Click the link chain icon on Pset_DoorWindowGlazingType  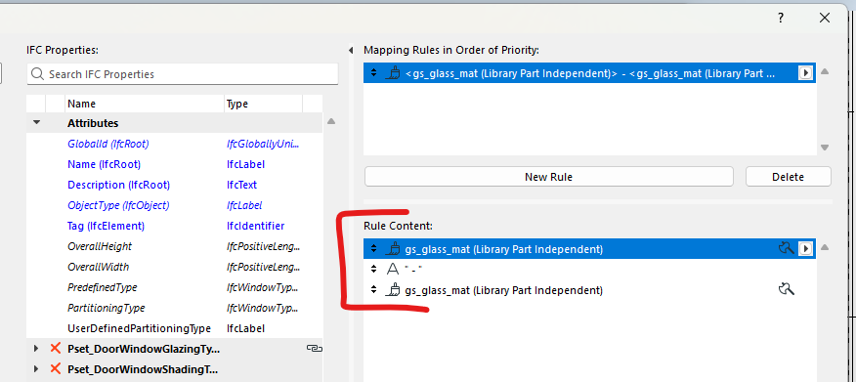[x=314, y=348]
